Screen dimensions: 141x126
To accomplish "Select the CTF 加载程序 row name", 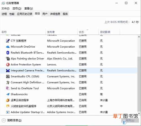I will [x=19, y=41].
